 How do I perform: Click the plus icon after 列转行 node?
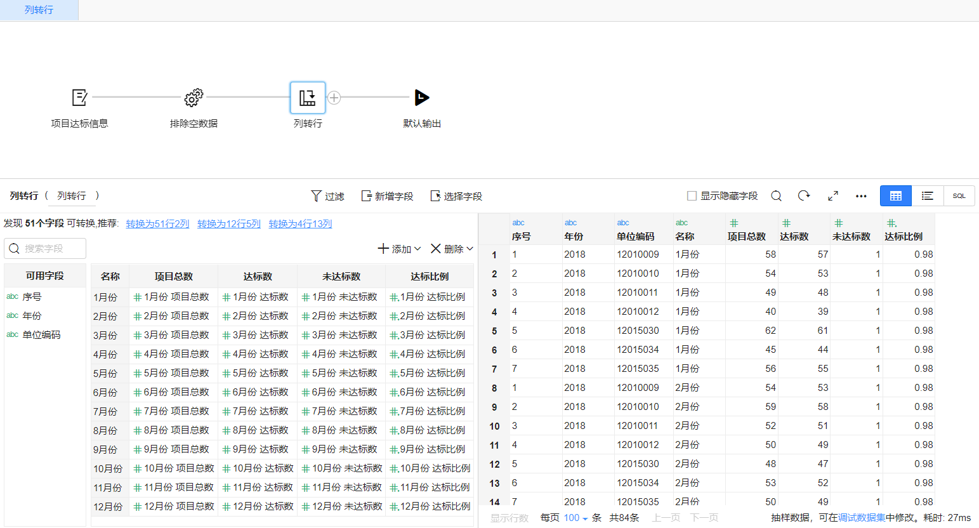coord(334,98)
